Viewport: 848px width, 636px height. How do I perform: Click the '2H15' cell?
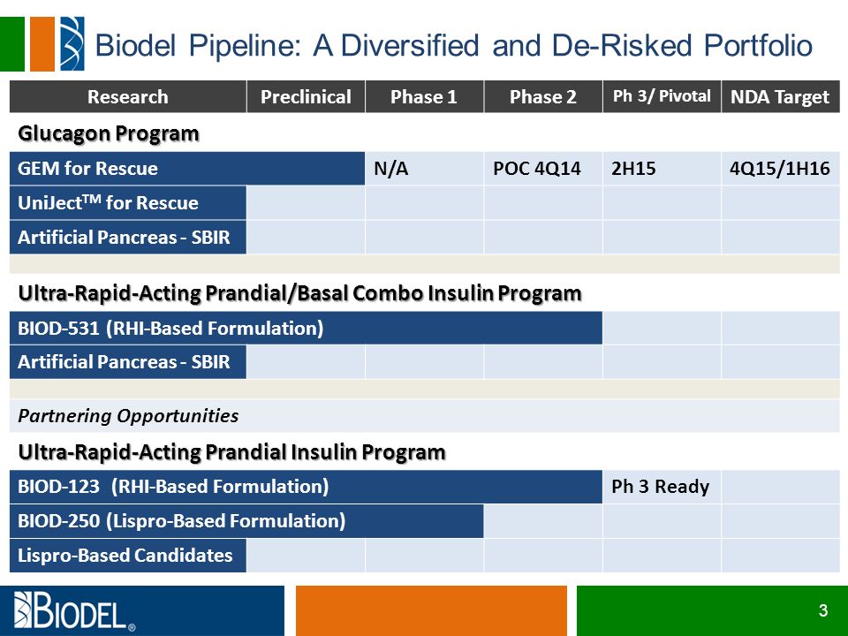click(x=662, y=168)
